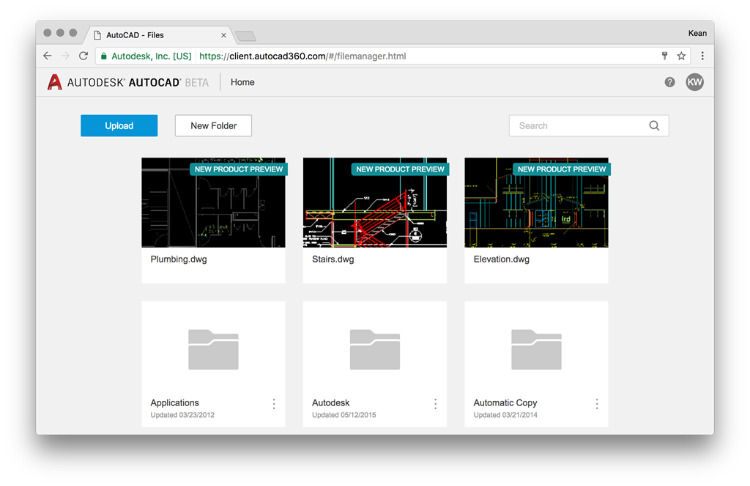Bookmark this page with the star icon
Screen dimensions: 750x486
pyautogui.click(x=681, y=56)
